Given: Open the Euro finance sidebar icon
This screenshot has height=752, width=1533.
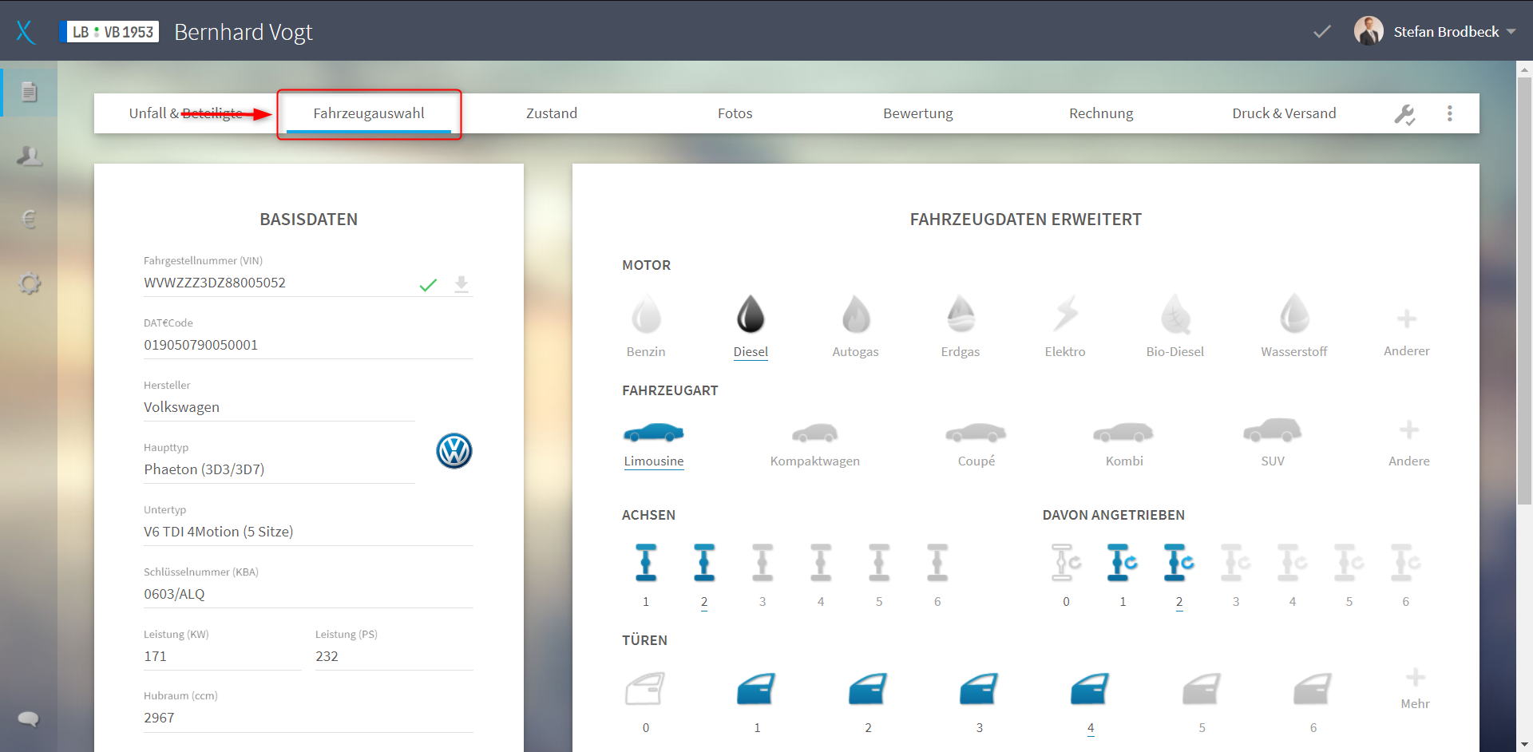Looking at the screenshot, I should click(30, 219).
